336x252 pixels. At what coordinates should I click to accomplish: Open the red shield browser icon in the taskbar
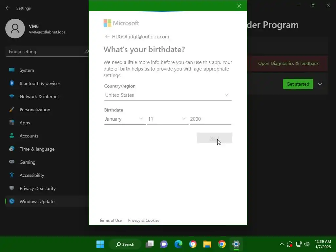193,244
